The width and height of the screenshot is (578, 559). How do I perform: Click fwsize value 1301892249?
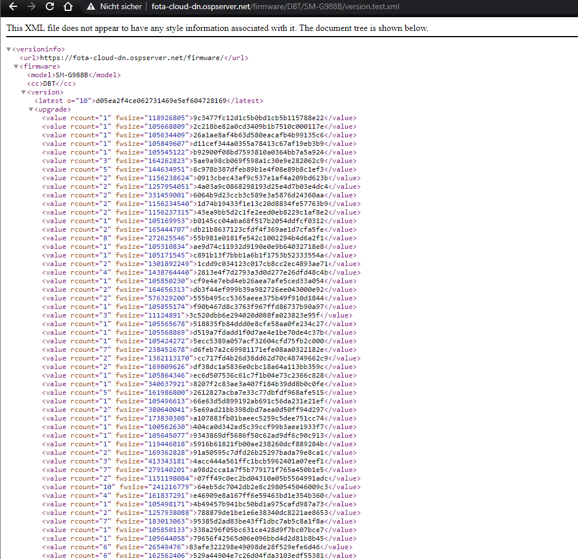(168, 264)
